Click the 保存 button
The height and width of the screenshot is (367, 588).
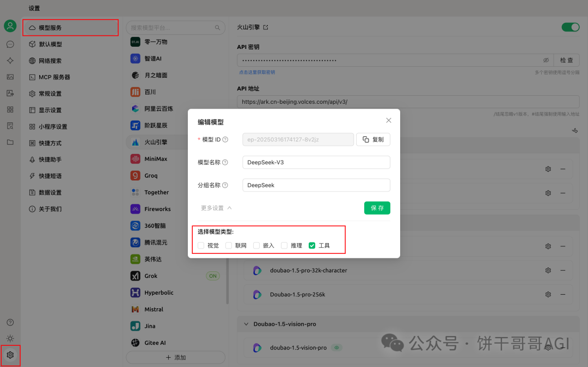[x=377, y=208]
